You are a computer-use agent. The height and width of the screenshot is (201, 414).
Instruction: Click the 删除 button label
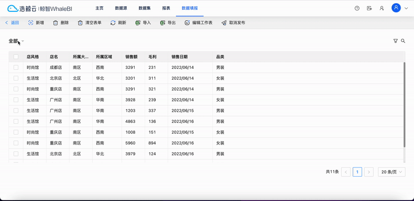coord(65,23)
